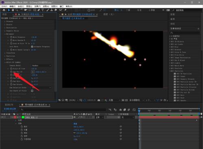Click the timeline timecode 0:00:00:29
The height and width of the screenshot is (149, 203).
tap(10, 109)
